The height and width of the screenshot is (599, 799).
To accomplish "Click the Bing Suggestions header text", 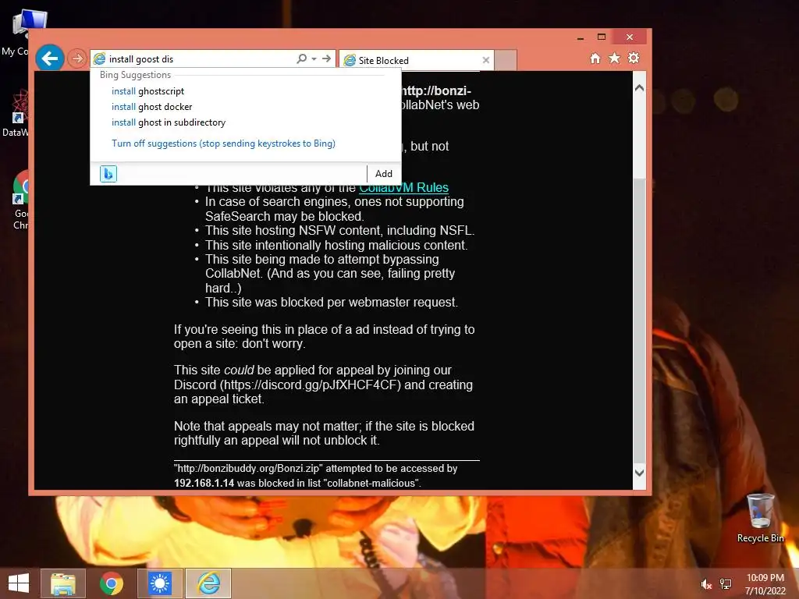I will 136,75.
